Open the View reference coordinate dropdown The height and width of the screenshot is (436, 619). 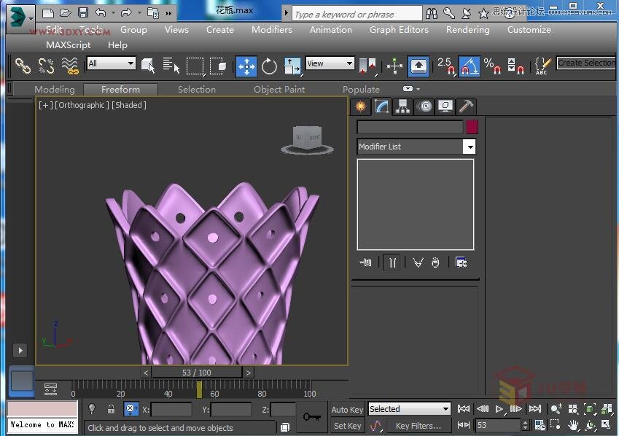(330, 63)
